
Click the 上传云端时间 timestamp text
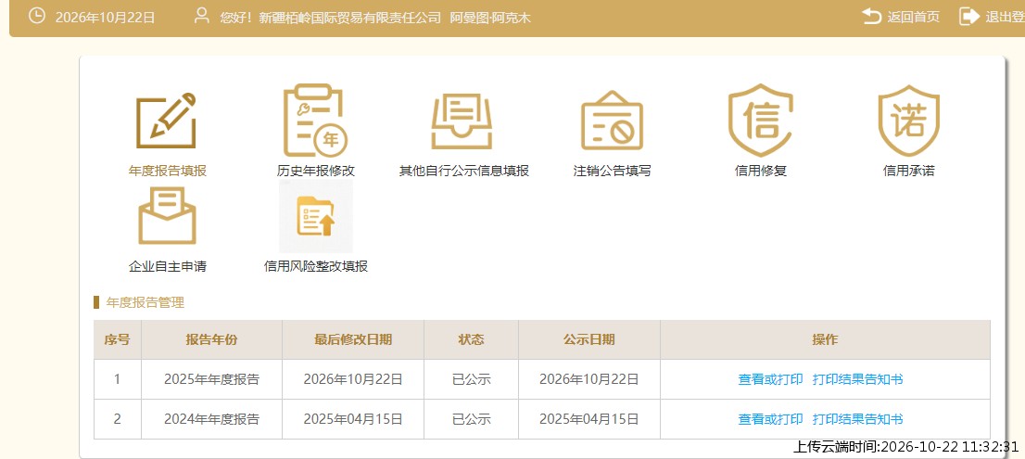click(905, 447)
